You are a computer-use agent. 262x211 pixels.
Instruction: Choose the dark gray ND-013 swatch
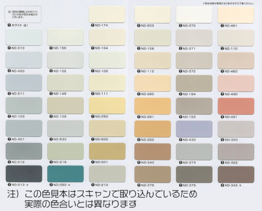click(24, 174)
